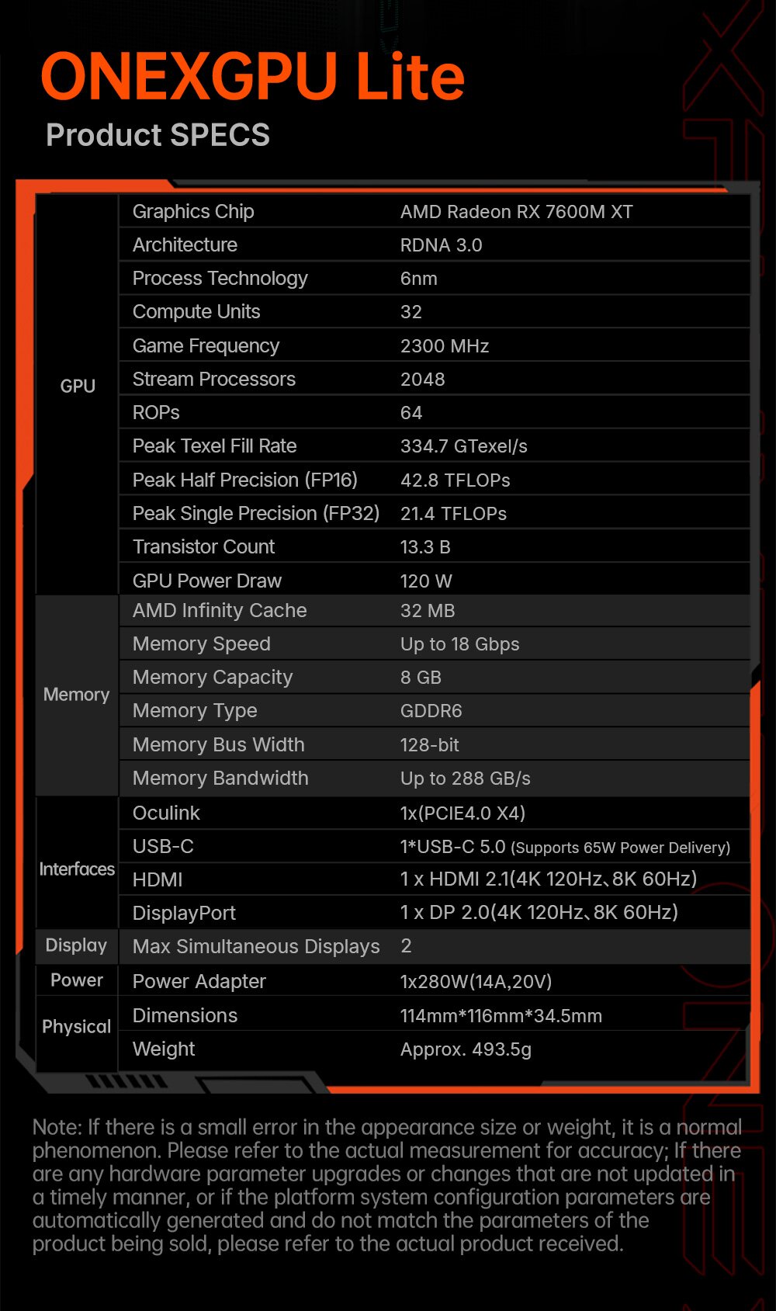The height and width of the screenshot is (1311, 776).
Task: Click the GPU Power Draw label
Action: (206, 581)
